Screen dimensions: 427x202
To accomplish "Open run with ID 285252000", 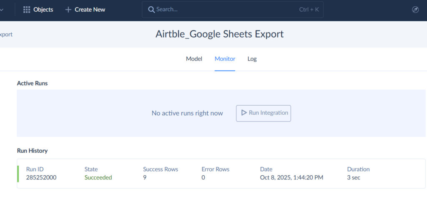I will point(41,177).
